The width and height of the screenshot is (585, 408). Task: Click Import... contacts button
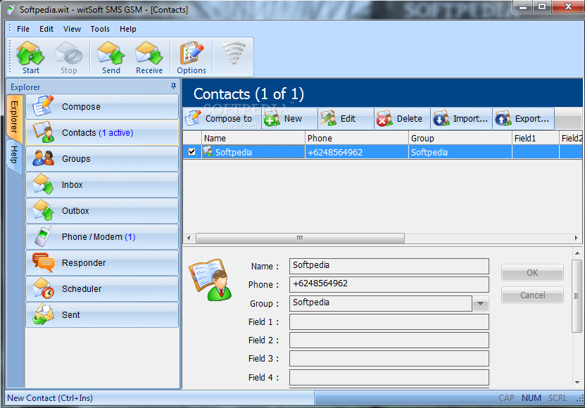461,119
